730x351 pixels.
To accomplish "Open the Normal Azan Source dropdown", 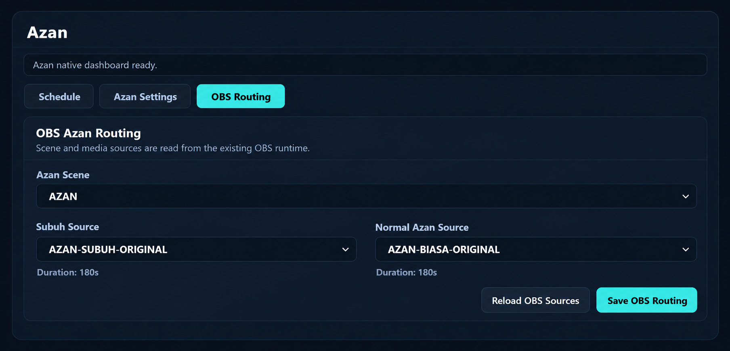I will (536, 249).
